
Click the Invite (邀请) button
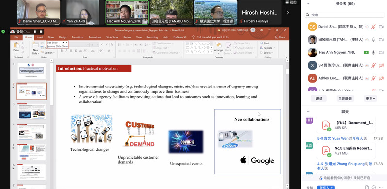coord(319,98)
